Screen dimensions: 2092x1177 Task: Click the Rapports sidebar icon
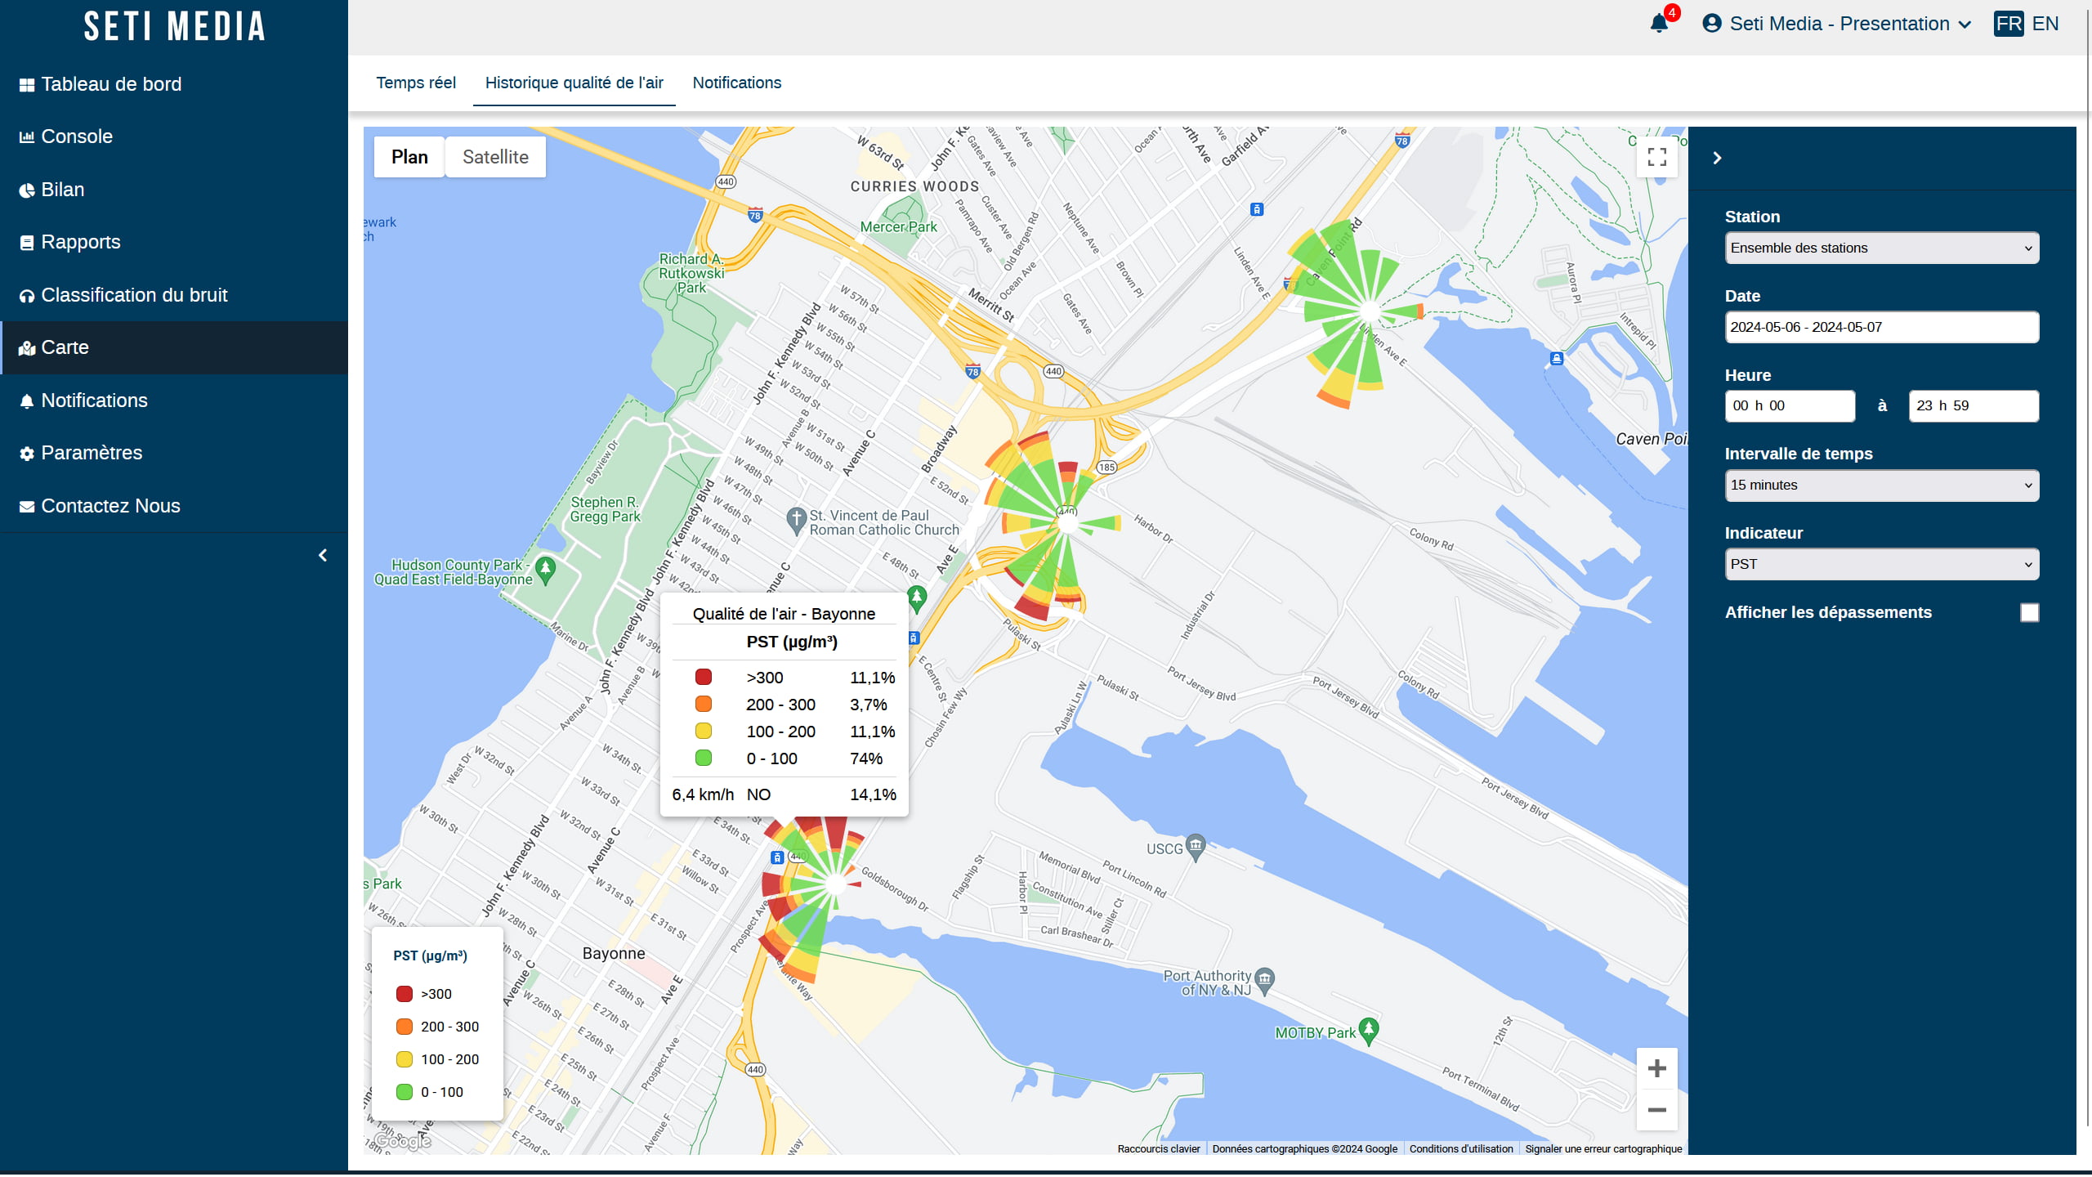click(x=26, y=241)
